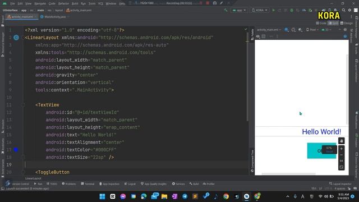The image size is (359, 202).
Task: Open the Palette side panel tab
Action: [252, 34]
